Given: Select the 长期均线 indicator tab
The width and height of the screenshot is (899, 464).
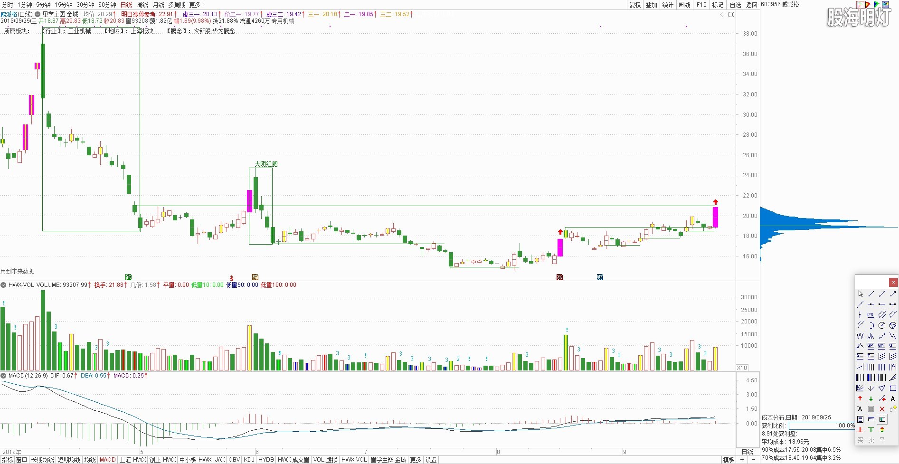Looking at the screenshot, I should [x=43, y=460].
